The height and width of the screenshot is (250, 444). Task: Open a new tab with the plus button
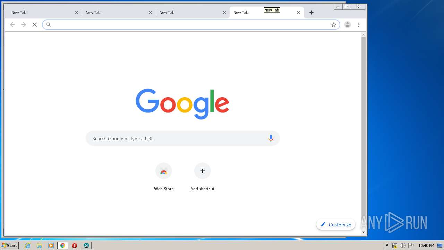pos(311,12)
